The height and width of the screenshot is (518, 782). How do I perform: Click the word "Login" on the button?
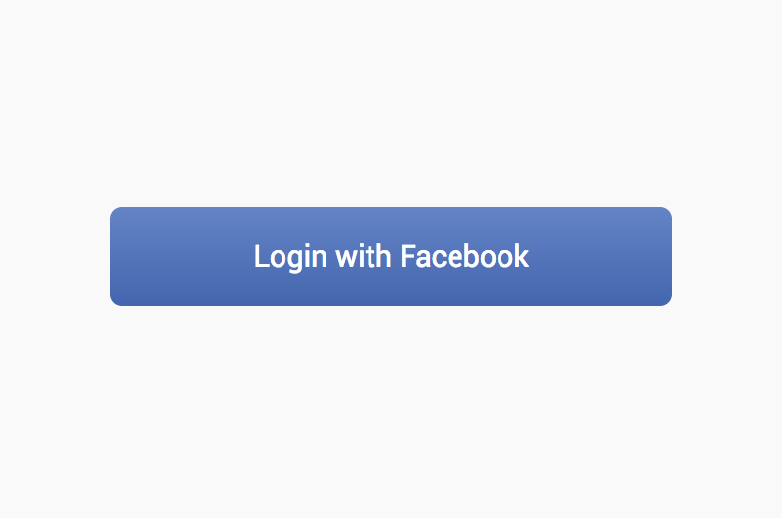[x=290, y=258]
